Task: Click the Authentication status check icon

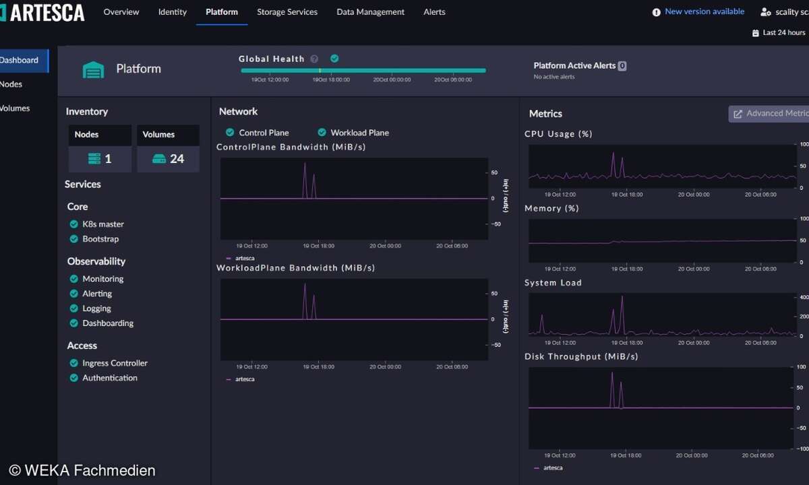Action: point(74,377)
